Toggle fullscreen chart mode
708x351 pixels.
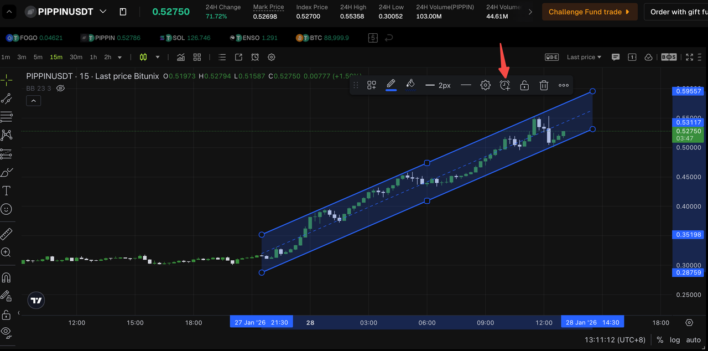tap(689, 56)
